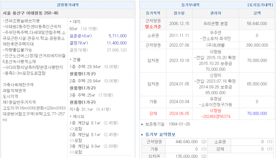
Task: Click arrow icon next to 등기부 요약정보
Action: [142, 134]
